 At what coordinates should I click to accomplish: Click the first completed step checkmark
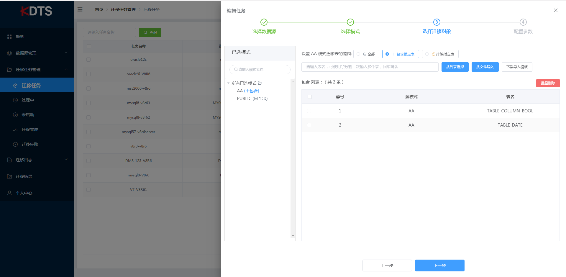click(264, 22)
